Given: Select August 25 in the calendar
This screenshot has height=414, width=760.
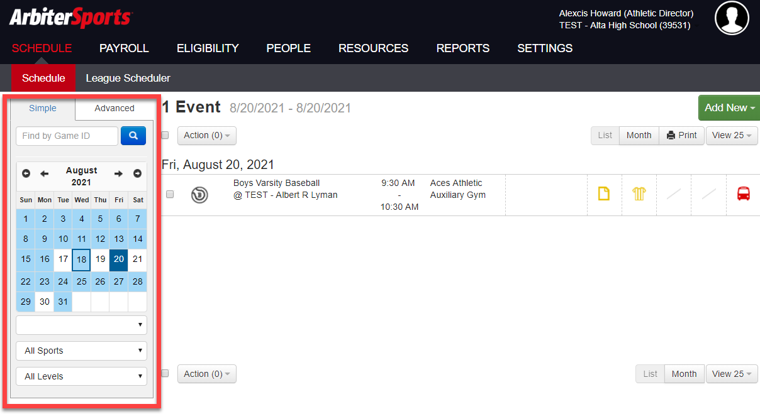Looking at the screenshot, I should [81, 281].
